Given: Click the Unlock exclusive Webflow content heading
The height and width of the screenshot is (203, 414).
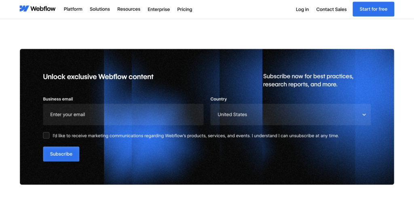Looking at the screenshot, I should (x=98, y=77).
